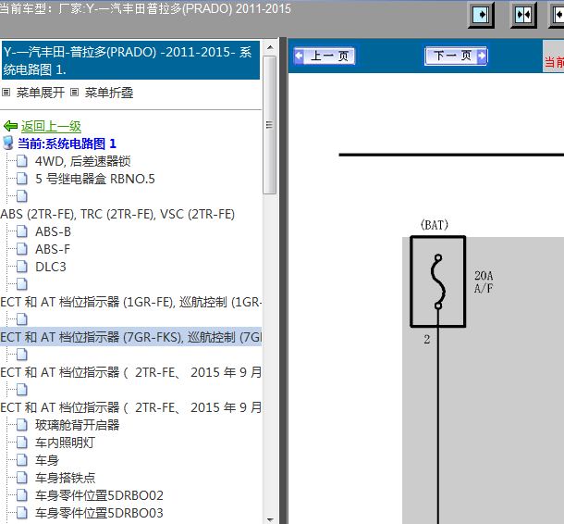Open ECT 和 AT 档位指示器 (1GR-FE) entry
Image resolution: width=564 pixels, height=524 pixels.
pyautogui.click(x=131, y=302)
